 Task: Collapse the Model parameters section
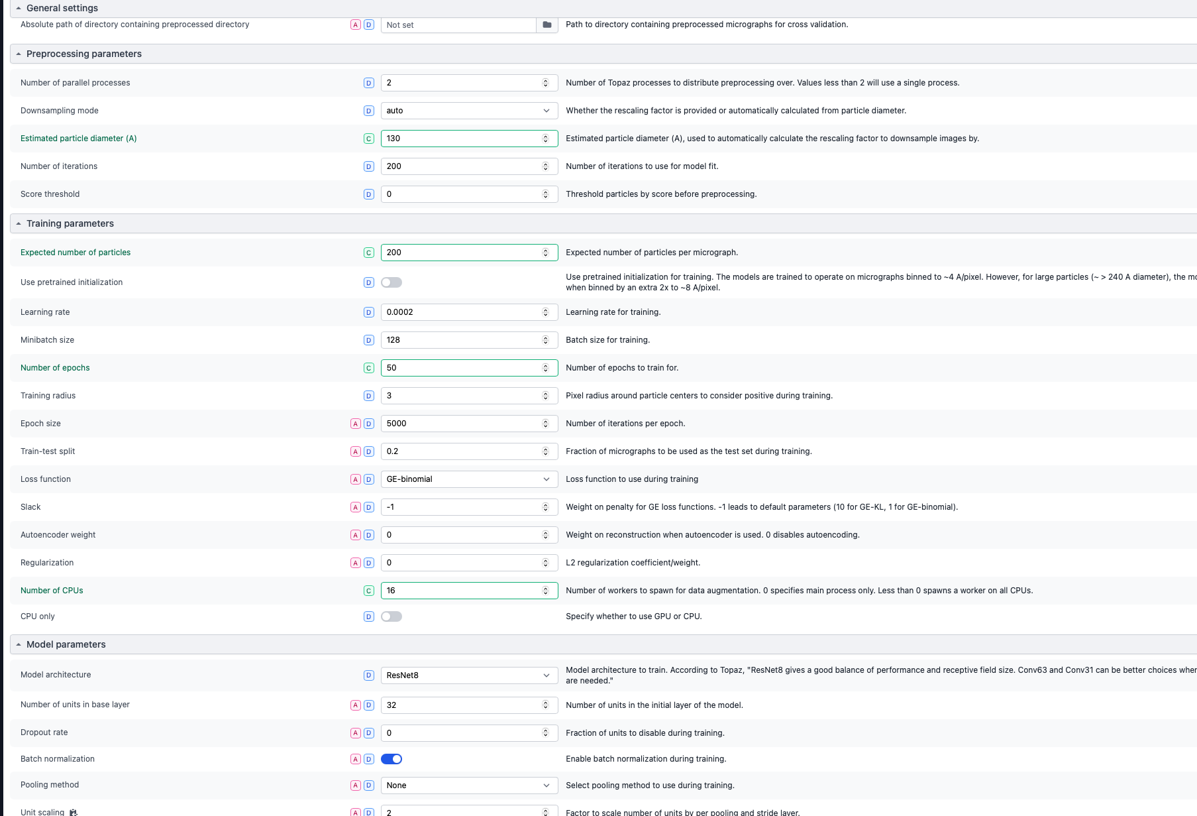click(x=19, y=644)
